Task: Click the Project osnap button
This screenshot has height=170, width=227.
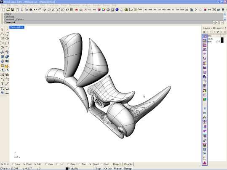Action: (x=117, y=164)
